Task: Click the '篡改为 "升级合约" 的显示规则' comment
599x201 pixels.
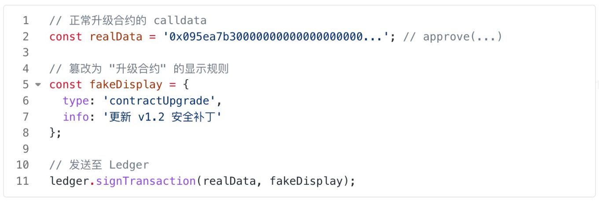Action: click(x=139, y=69)
